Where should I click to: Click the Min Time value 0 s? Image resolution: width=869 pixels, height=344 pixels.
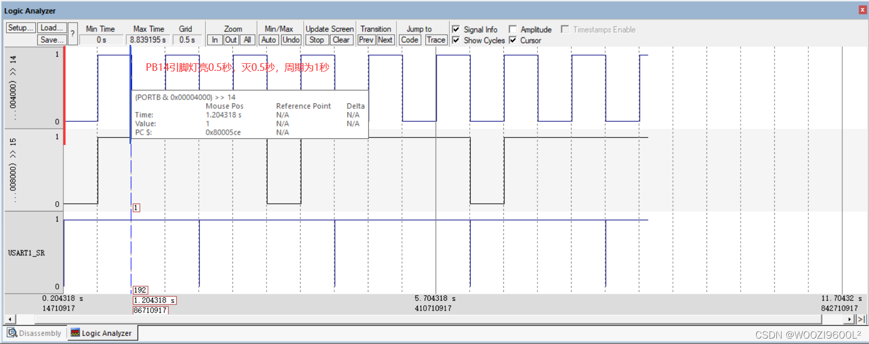(x=101, y=40)
